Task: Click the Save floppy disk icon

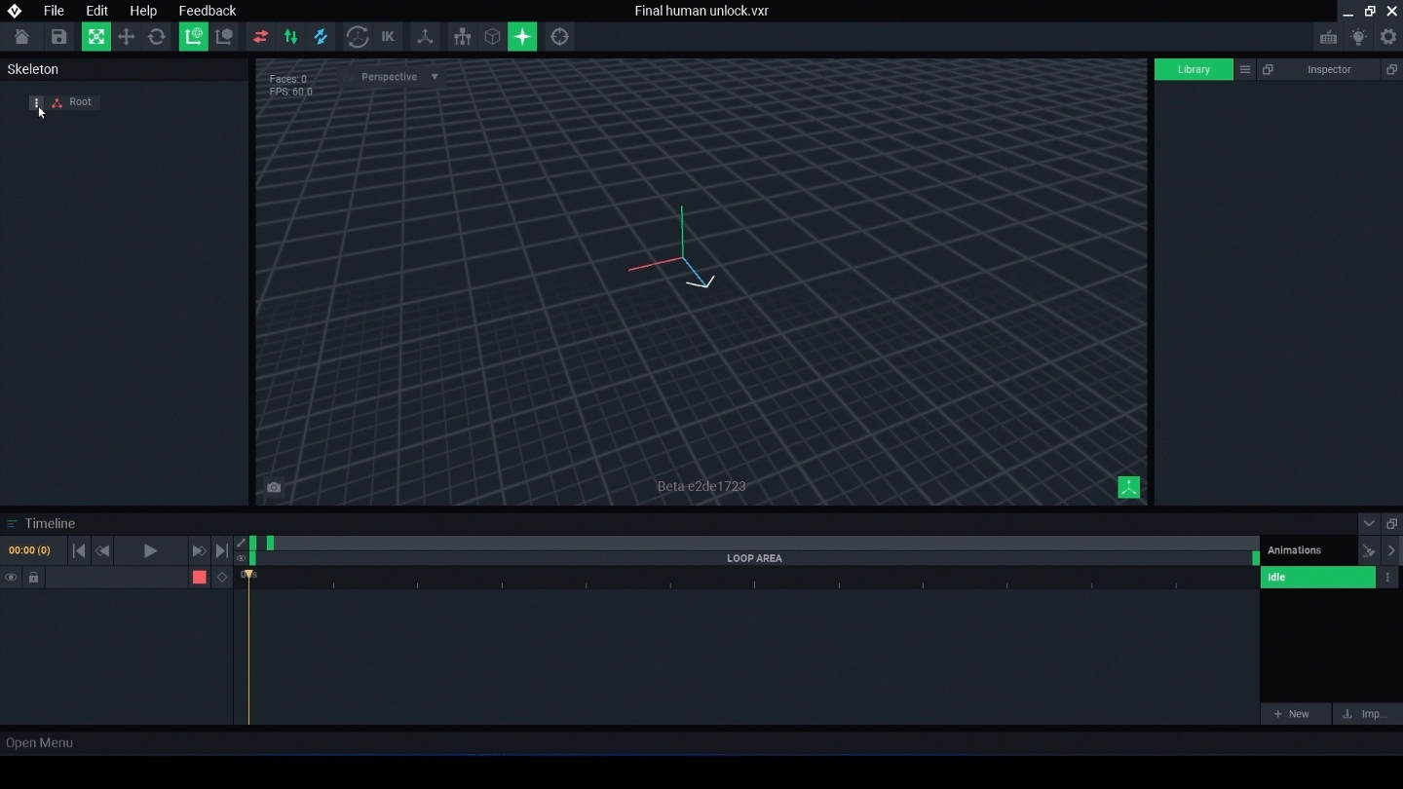Action: click(58, 37)
